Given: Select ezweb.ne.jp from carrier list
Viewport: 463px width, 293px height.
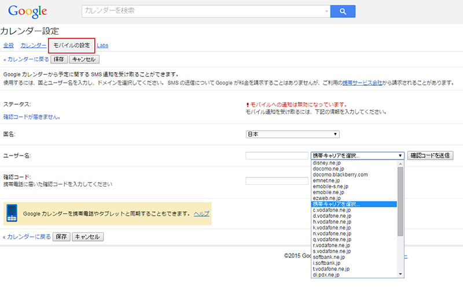Looking at the screenshot, I should 354,198.
